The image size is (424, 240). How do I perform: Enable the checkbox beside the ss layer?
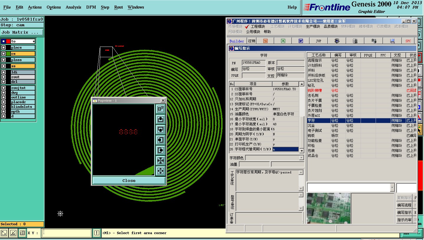tap(4, 66)
